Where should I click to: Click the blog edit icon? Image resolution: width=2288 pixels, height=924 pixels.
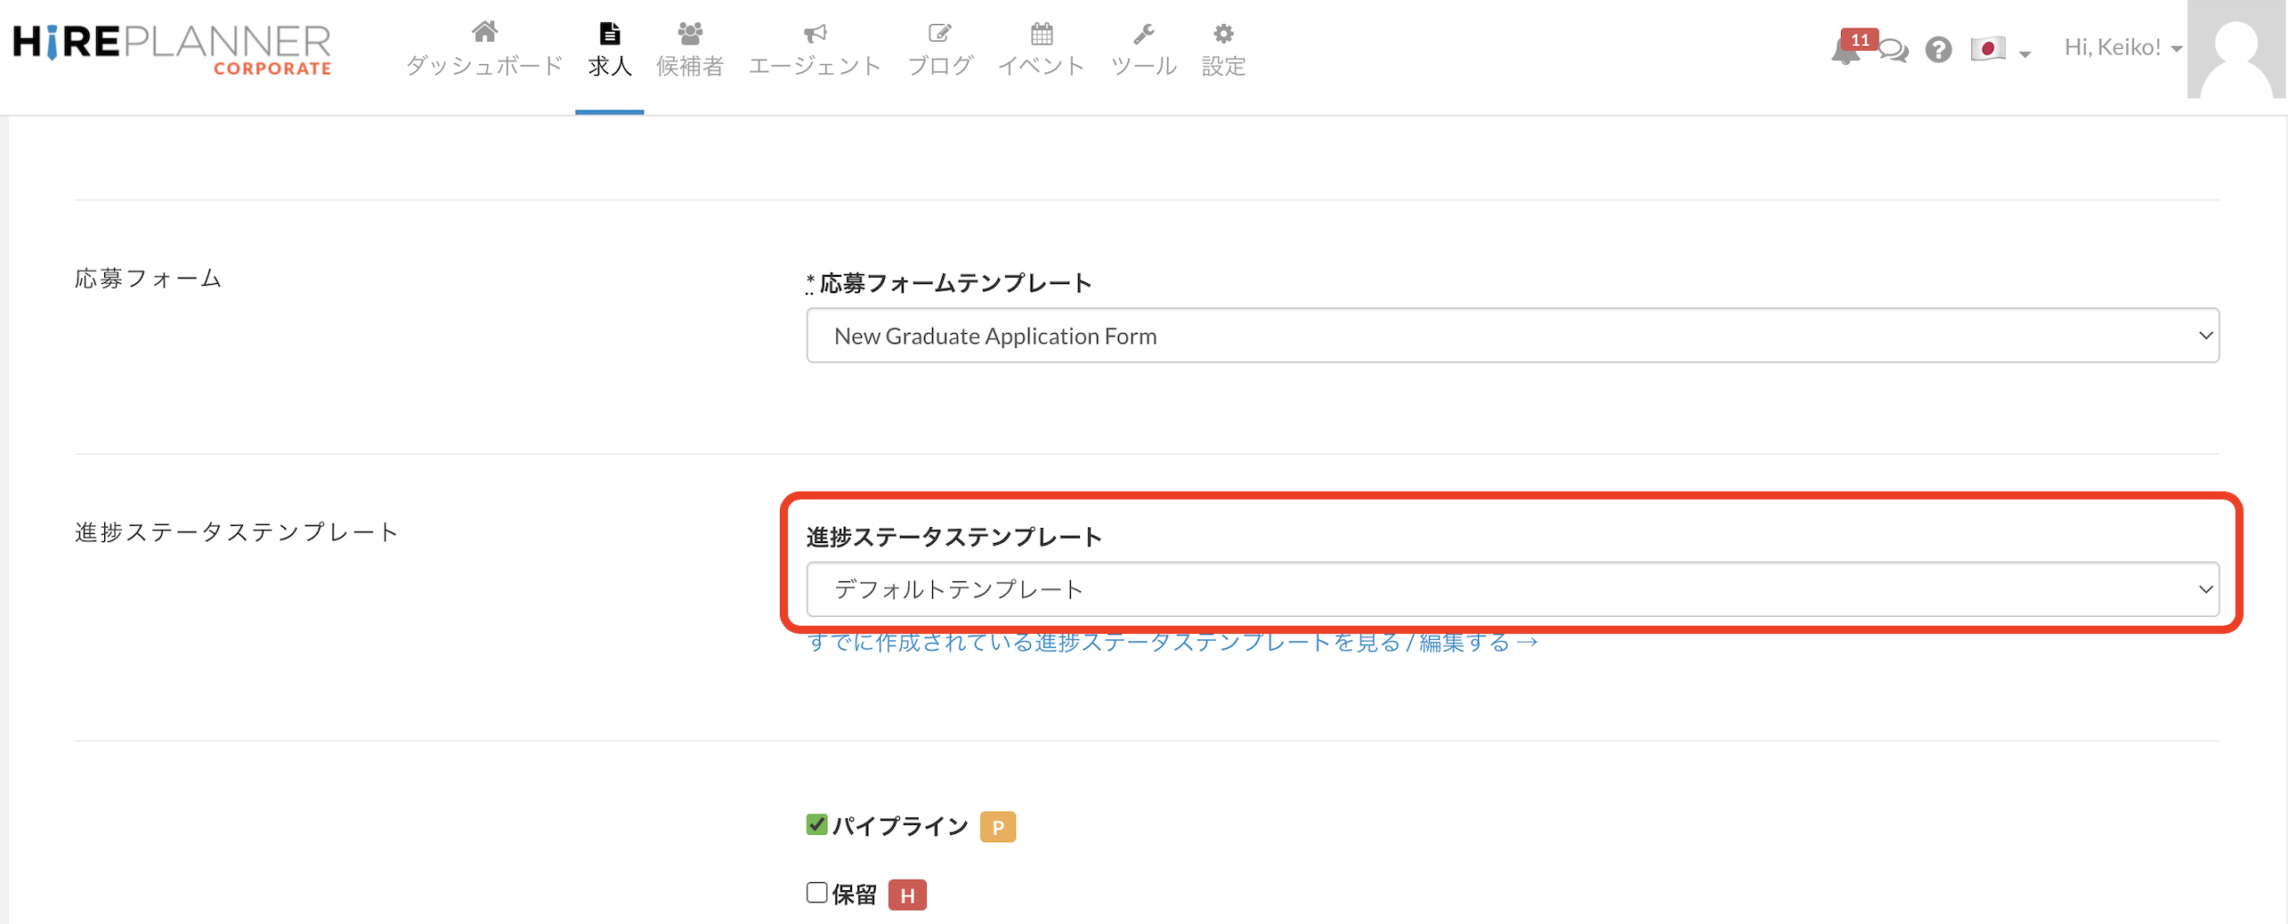click(939, 33)
